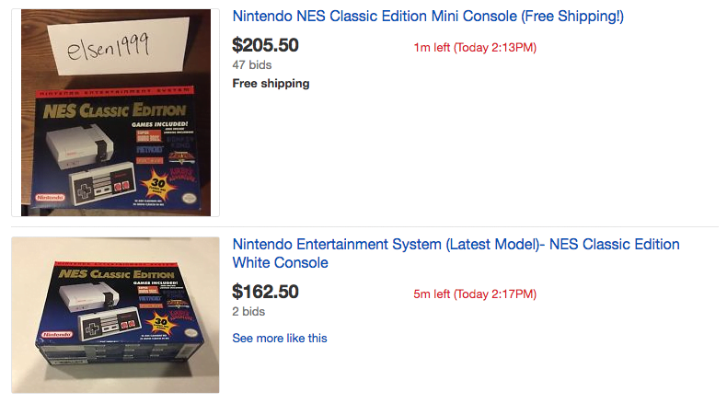Click the $162.50 price
Viewport: 727px width, 403px height.
point(265,292)
